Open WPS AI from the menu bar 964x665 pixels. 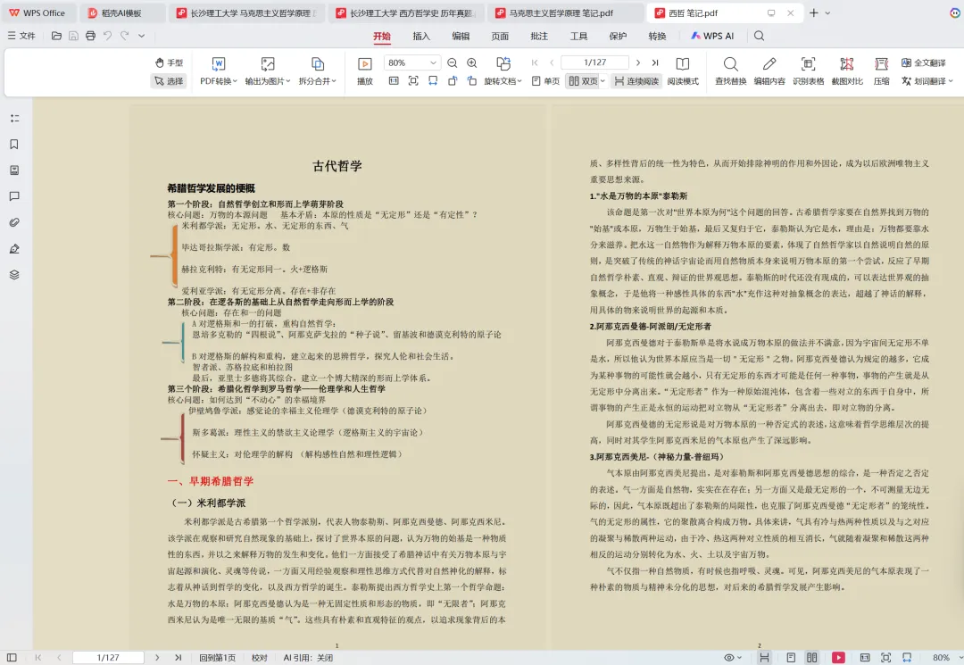(x=712, y=36)
